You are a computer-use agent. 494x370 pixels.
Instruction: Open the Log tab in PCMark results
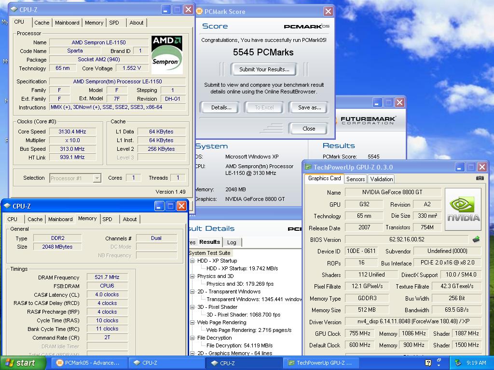click(x=232, y=242)
